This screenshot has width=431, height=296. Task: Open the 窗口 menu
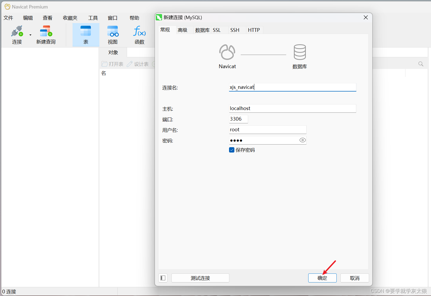point(113,18)
